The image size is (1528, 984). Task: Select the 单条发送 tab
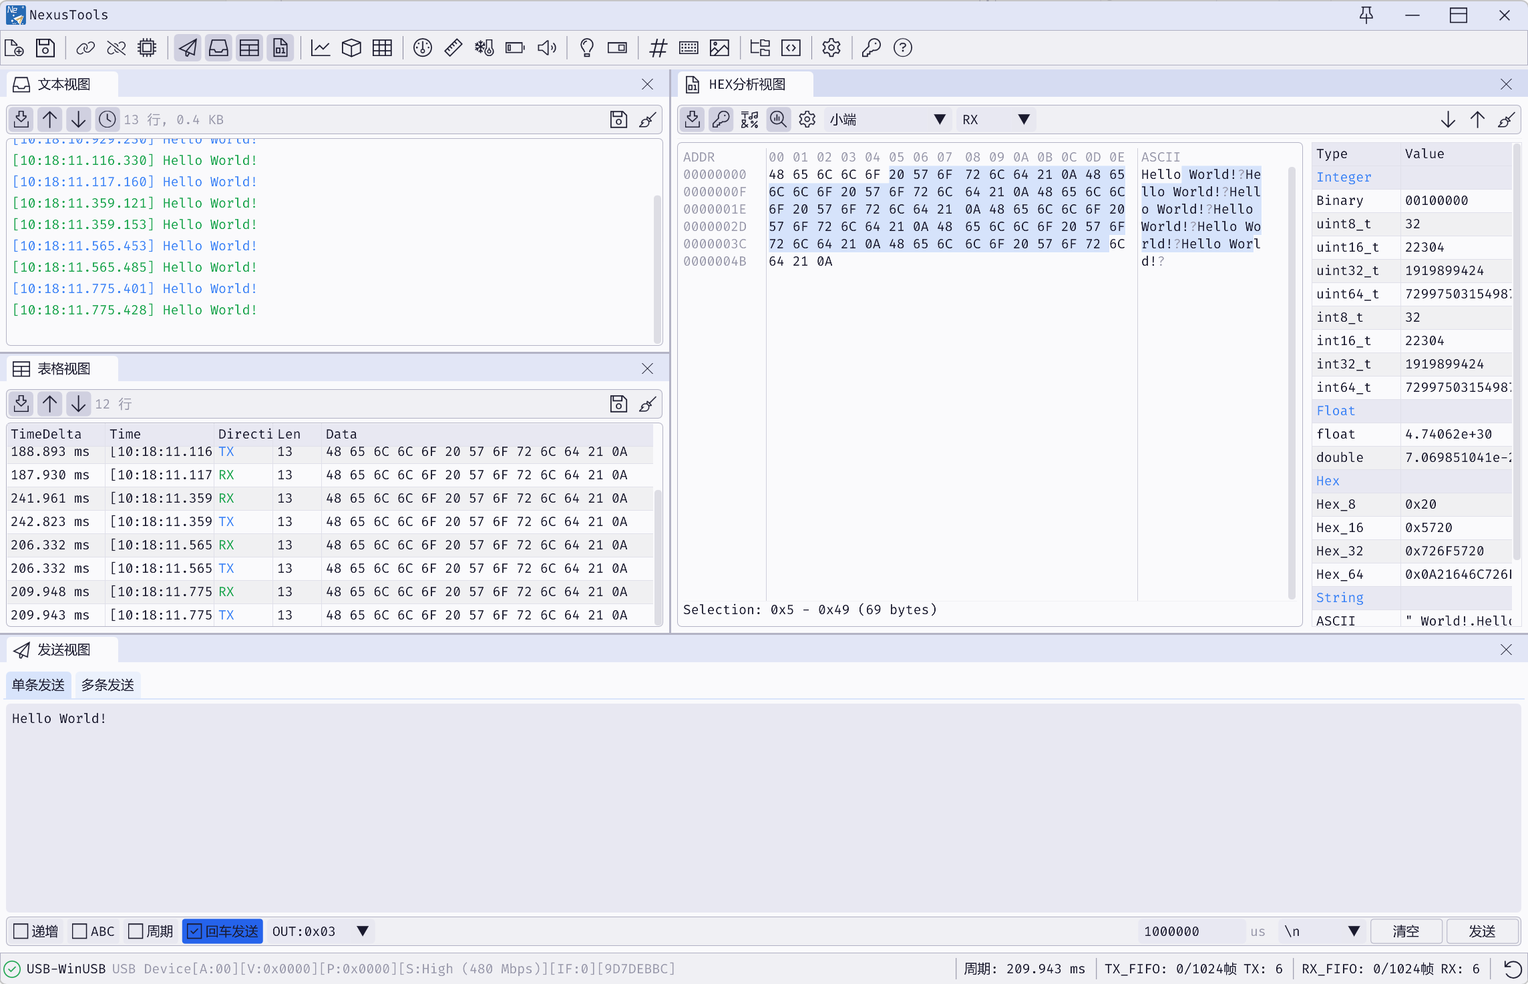[38, 685]
